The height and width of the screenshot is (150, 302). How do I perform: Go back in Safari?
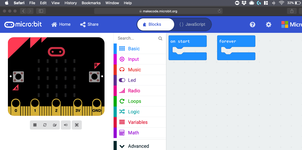(23, 11)
